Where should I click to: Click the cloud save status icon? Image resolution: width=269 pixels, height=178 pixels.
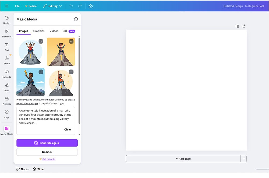pos(91,6)
